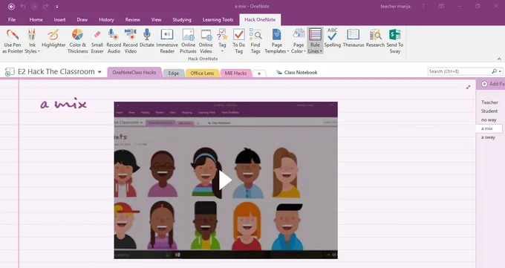
Task: Open the History ribbon tab
Action: click(x=107, y=19)
